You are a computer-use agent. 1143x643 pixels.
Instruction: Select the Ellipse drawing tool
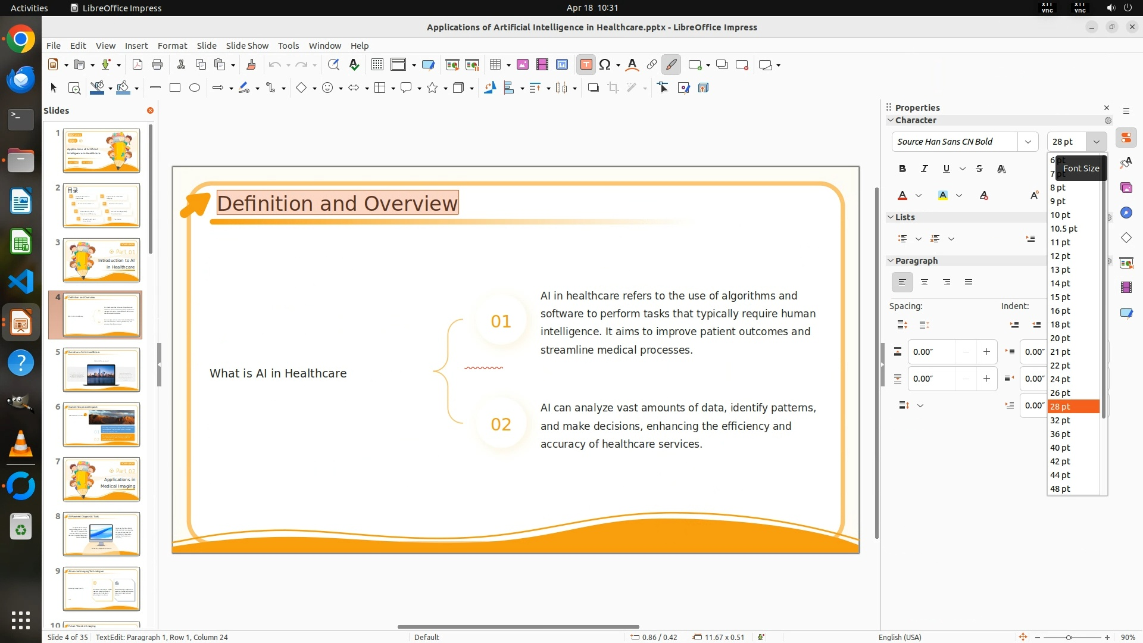[195, 88]
